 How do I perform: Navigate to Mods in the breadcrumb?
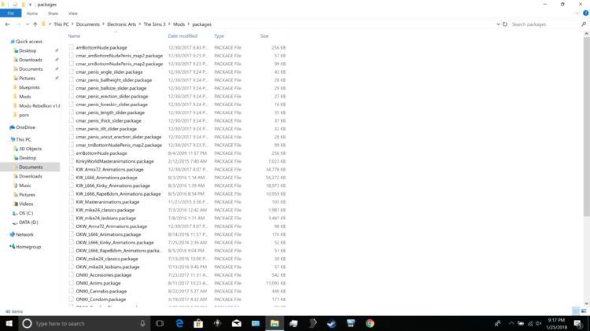pyautogui.click(x=179, y=24)
